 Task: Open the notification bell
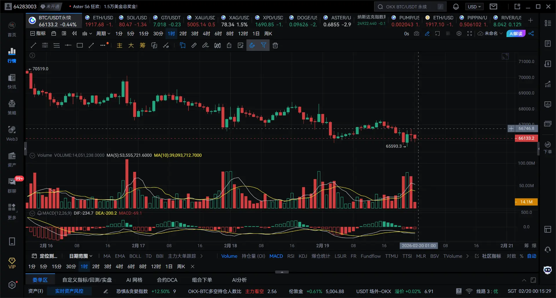(456, 7)
